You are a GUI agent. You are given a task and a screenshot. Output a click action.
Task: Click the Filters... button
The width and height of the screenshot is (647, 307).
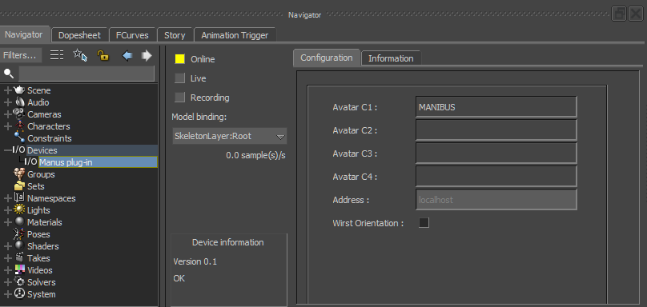[20, 55]
